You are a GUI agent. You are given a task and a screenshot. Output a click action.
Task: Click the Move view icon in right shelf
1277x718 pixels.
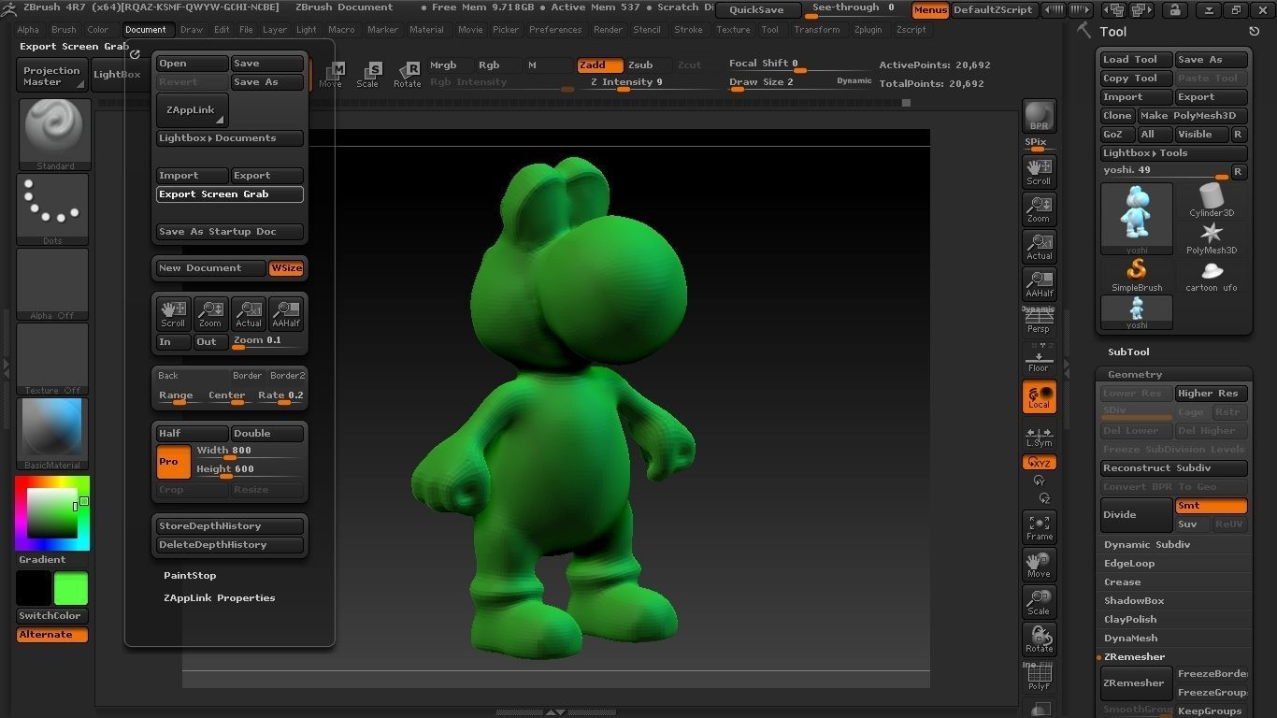[x=1039, y=565]
